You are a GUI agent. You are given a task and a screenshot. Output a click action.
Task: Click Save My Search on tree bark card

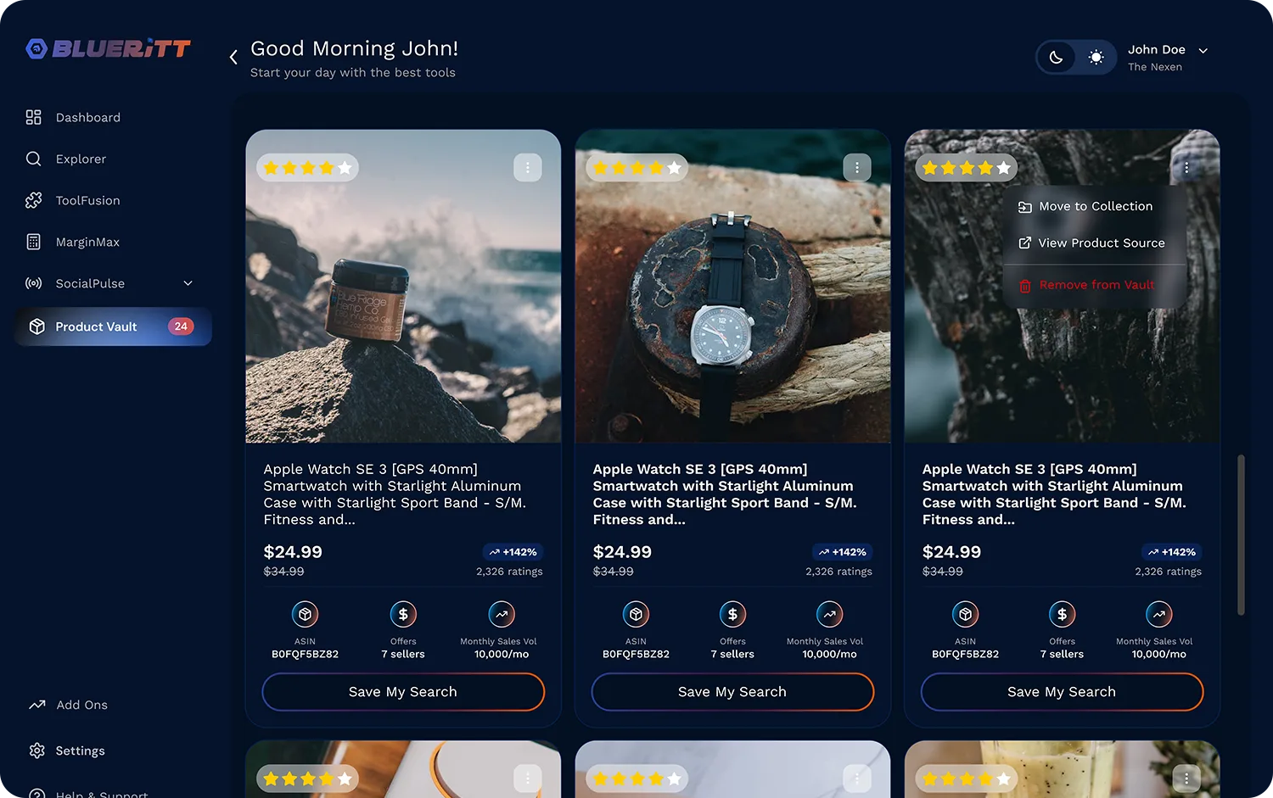pos(1062,692)
